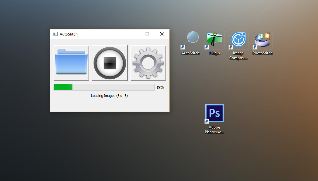Click the "Image Composi..." shortcut label

point(238,56)
